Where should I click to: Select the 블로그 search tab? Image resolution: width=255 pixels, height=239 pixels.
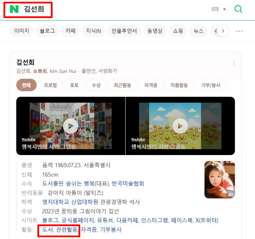coord(47,31)
